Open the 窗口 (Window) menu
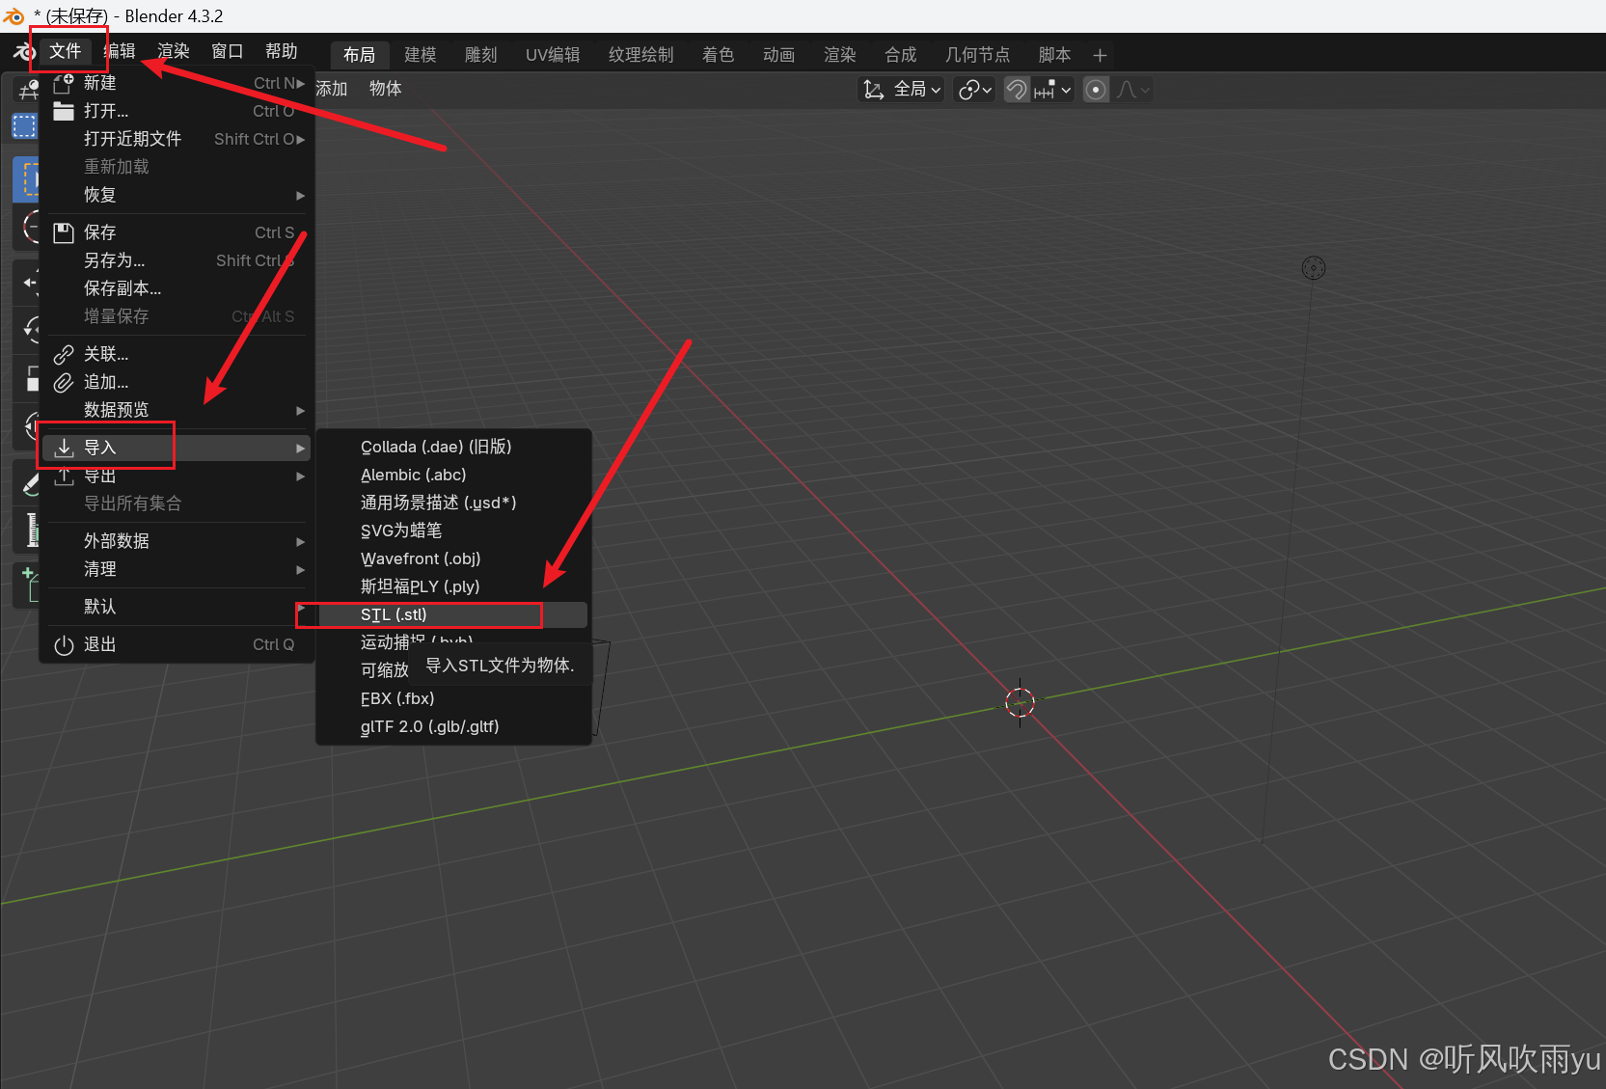The width and height of the screenshot is (1606, 1089). coord(228,51)
